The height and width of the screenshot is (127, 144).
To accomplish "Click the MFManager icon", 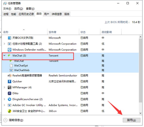I will [10, 87].
